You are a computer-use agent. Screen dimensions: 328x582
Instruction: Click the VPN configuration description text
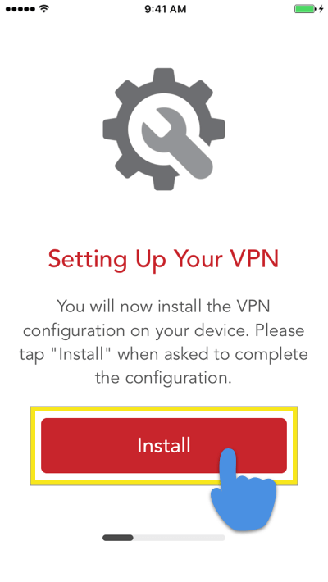point(163,342)
